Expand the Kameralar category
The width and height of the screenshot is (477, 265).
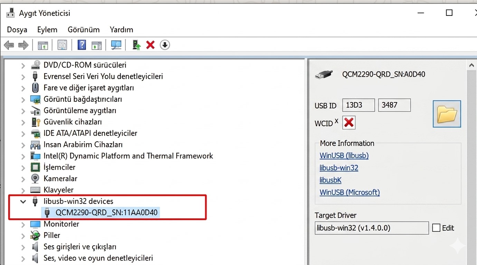point(23,178)
